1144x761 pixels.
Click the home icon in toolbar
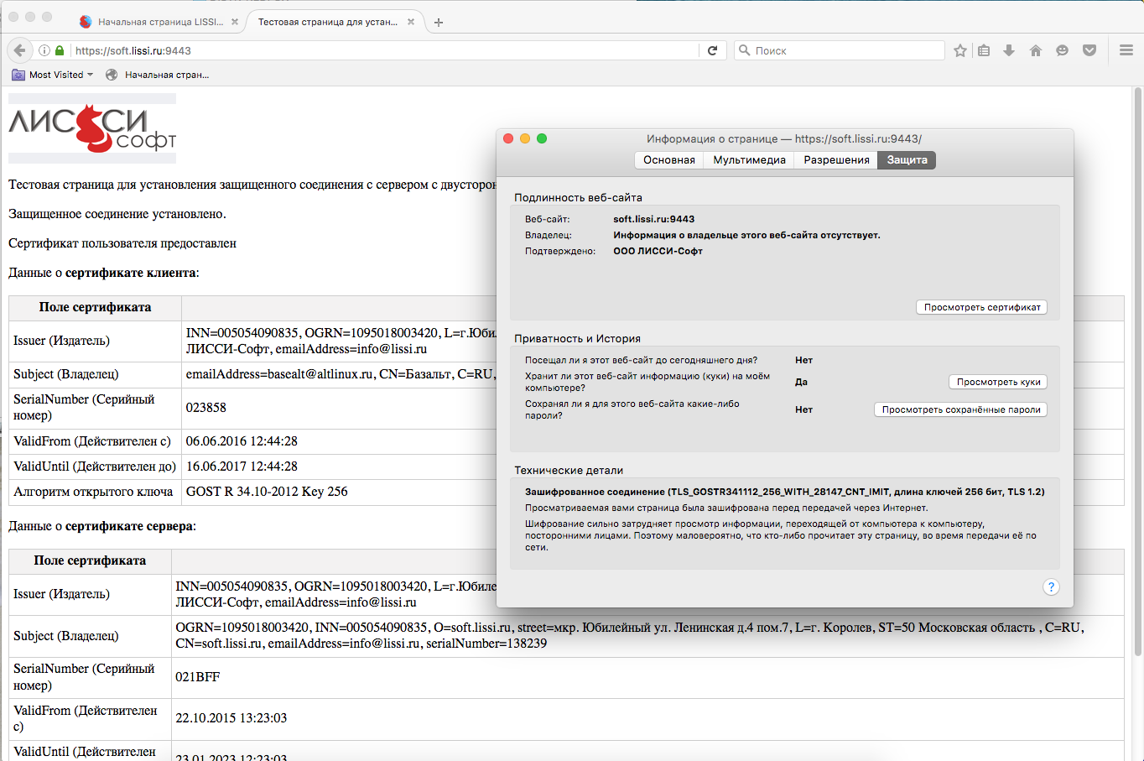point(1036,50)
